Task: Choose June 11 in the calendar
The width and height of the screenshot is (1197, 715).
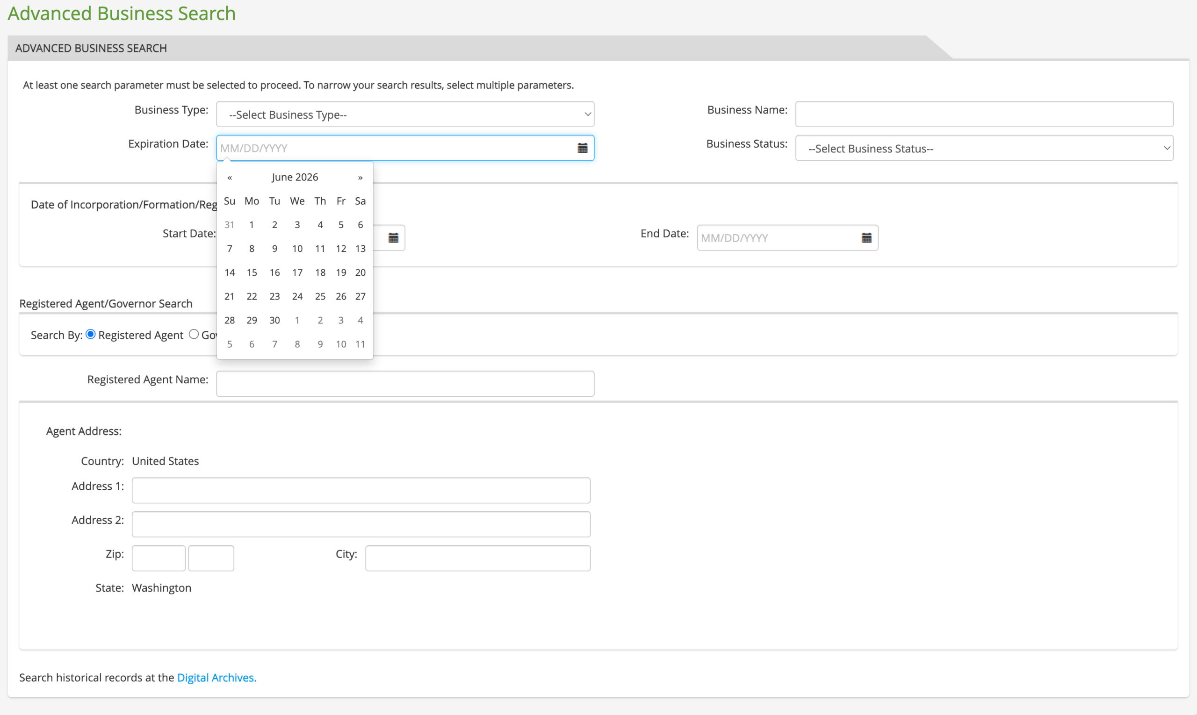Action: (x=320, y=249)
